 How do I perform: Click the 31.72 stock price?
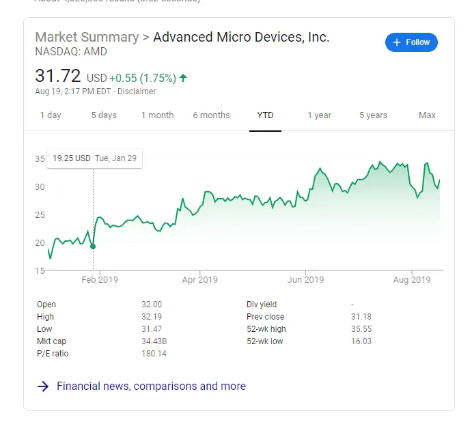click(x=58, y=76)
